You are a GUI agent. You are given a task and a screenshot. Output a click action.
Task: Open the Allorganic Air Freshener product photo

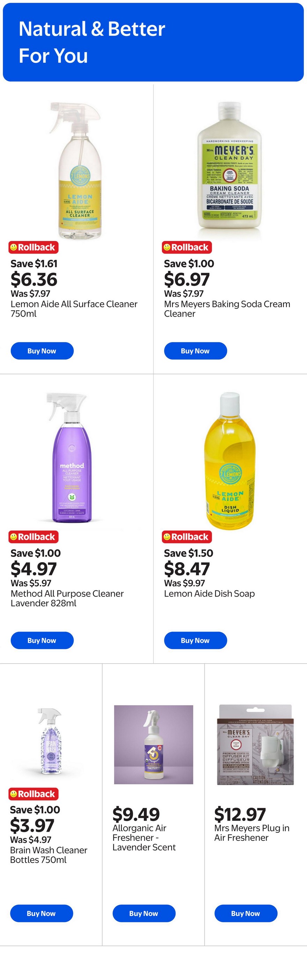(x=153, y=744)
